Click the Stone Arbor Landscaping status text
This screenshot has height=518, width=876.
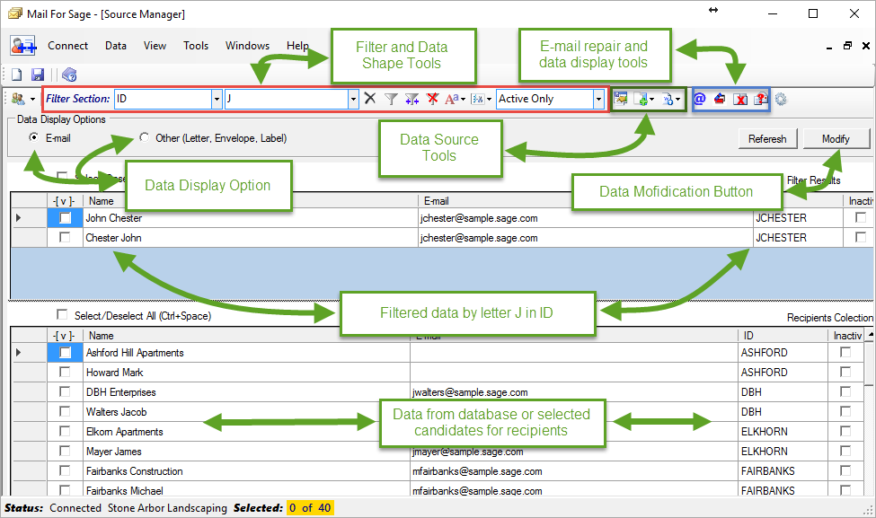point(168,508)
